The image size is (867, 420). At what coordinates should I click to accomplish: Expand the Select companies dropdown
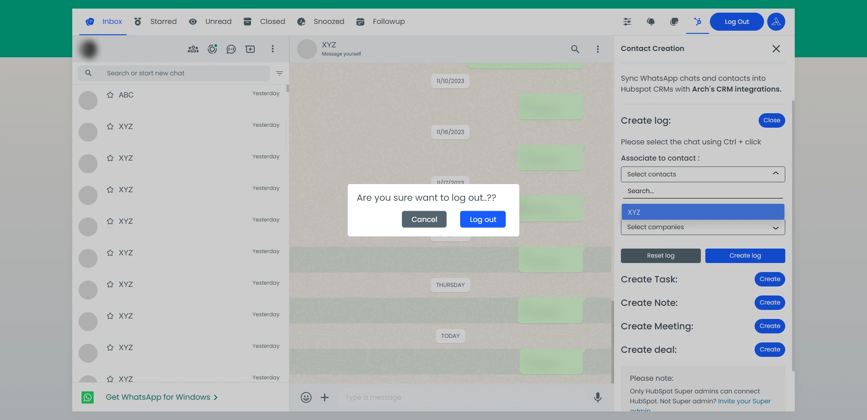775,227
